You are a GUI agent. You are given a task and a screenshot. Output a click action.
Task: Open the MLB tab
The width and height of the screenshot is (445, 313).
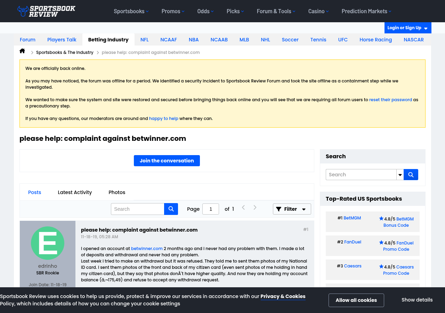pos(244,40)
